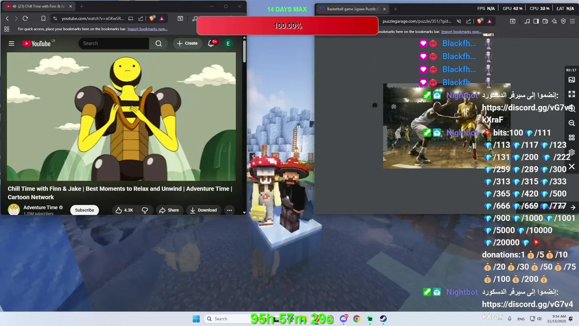The height and width of the screenshot is (326, 579).
Task: Open Brave Rewards triangle in YouTube window
Action: (161, 19)
